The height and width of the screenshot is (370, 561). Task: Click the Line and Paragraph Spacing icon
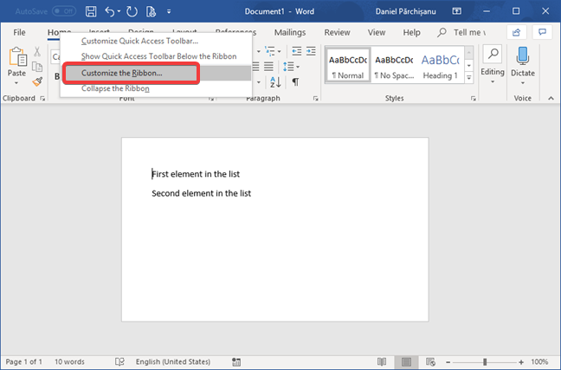[x=288, y=67]
